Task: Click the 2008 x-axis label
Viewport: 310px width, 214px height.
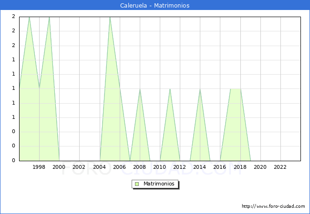Action: point(140,167)
